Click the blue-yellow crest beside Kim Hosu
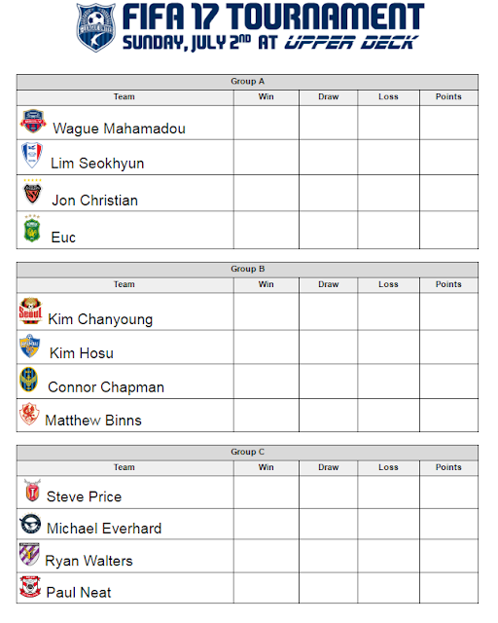The image size is (498, 623). click(30, 347)
